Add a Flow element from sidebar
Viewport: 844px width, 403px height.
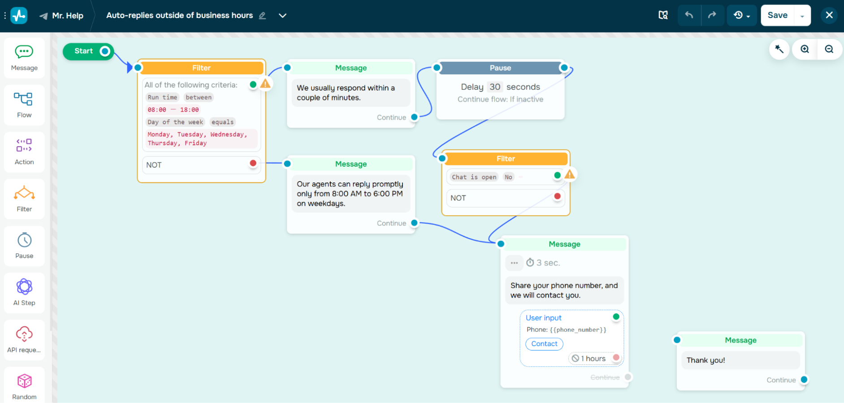24,105
